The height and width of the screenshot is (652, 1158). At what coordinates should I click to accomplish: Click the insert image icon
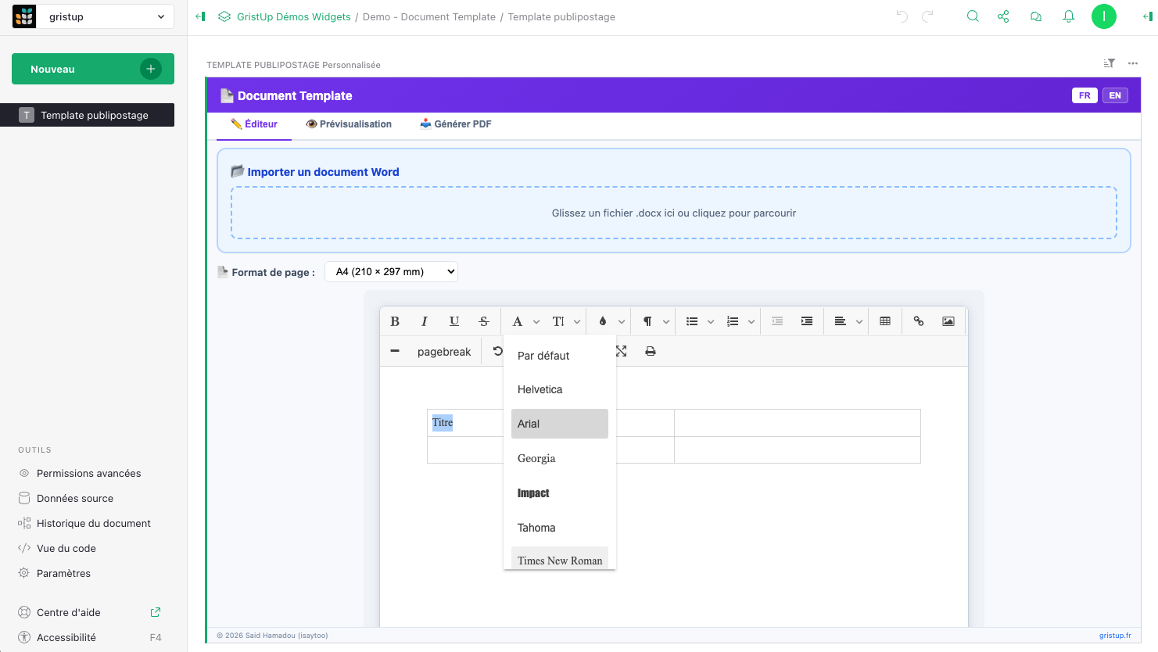(x=948, y=321)
